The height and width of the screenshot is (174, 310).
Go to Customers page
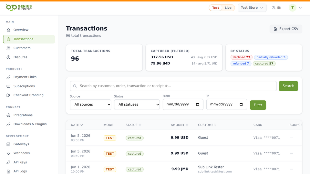point(29,48)
